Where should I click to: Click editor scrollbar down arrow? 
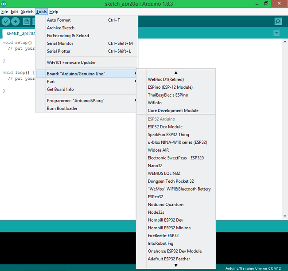(x=285, y=216)
